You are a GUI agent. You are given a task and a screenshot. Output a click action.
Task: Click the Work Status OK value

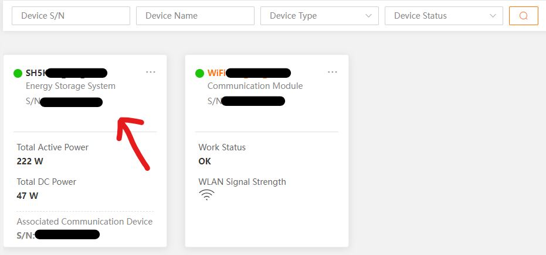(x=205, y=161)
